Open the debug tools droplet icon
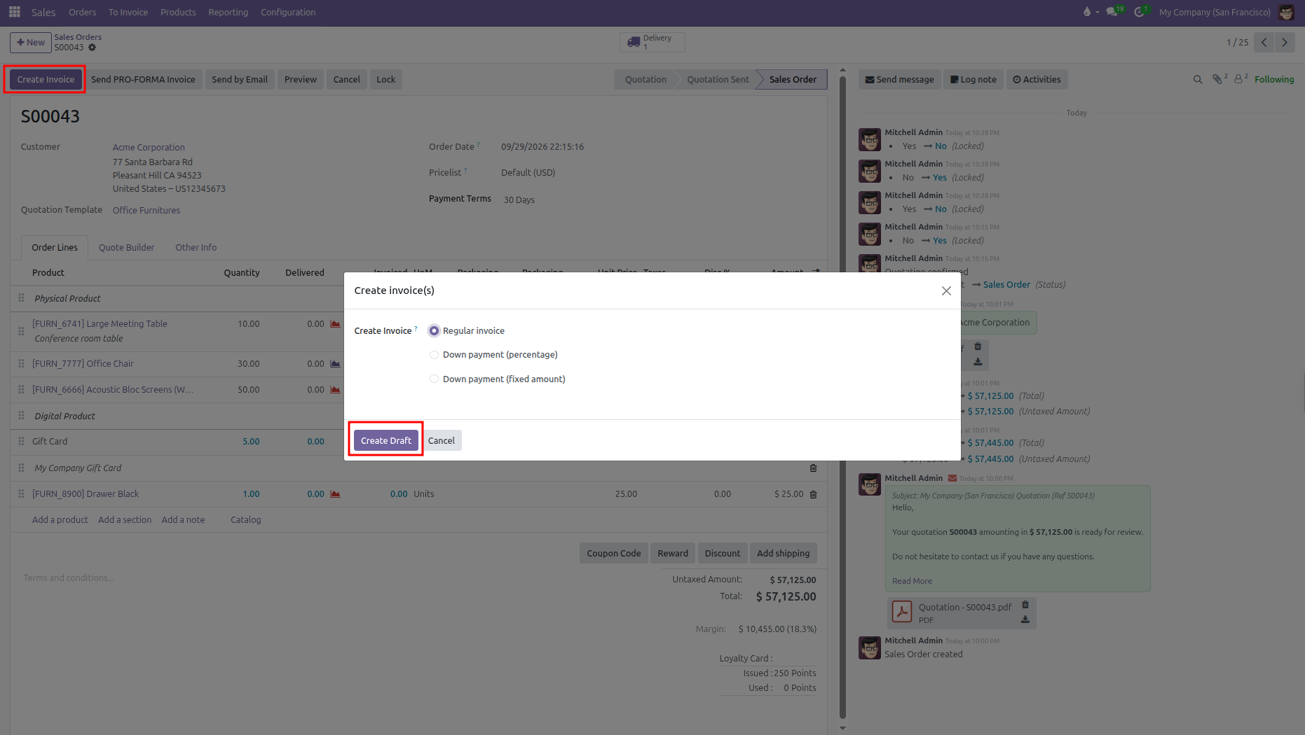The image size is (1305, 735). point(1087,12)
